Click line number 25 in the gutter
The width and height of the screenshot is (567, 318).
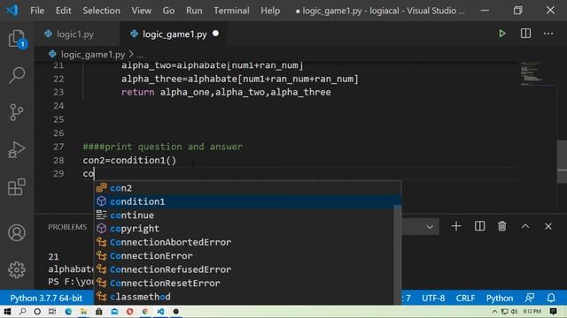pos(58,119)
